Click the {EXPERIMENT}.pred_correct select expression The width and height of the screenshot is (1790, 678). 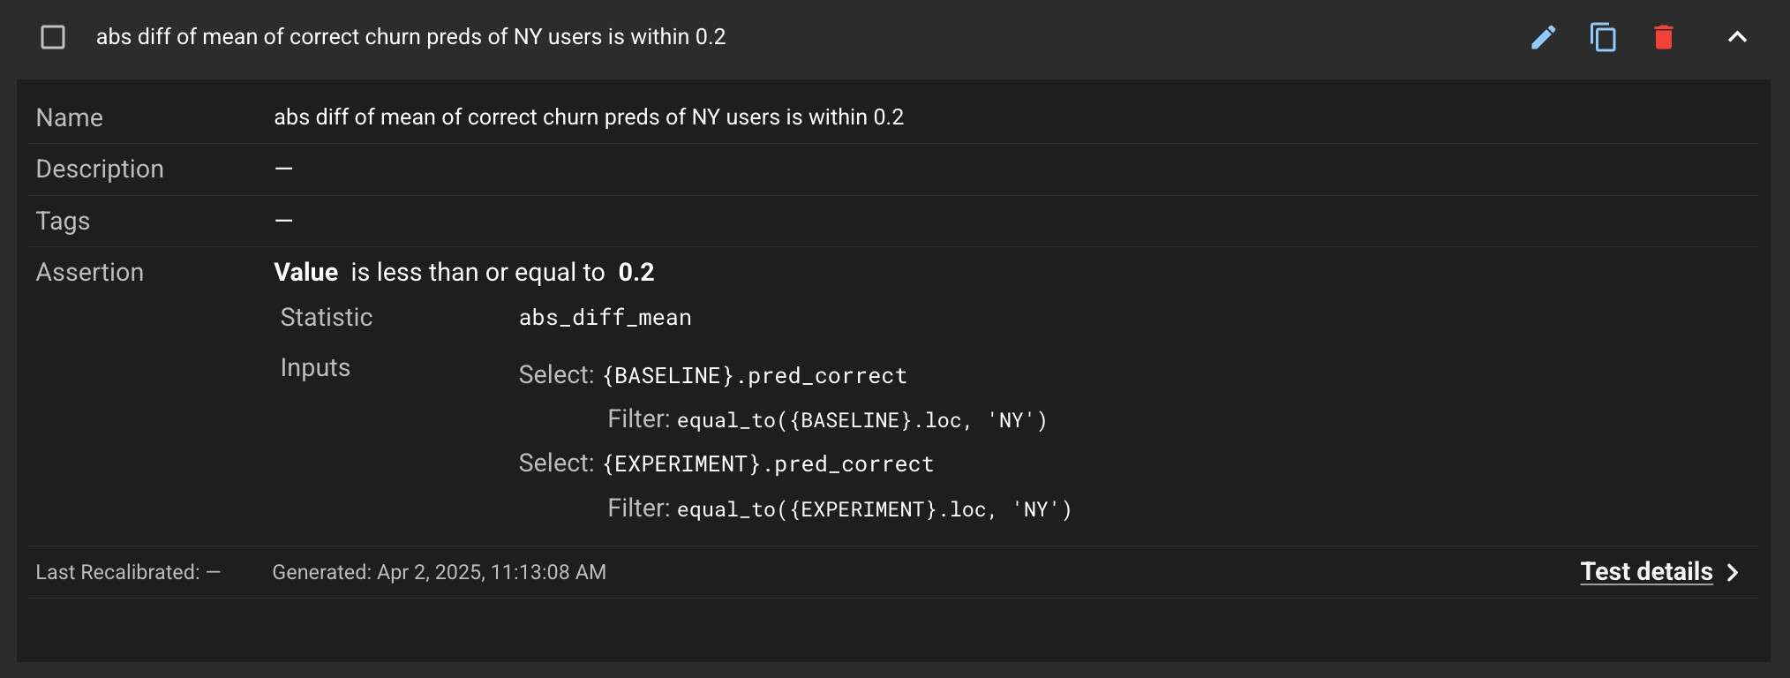(769, 464)
